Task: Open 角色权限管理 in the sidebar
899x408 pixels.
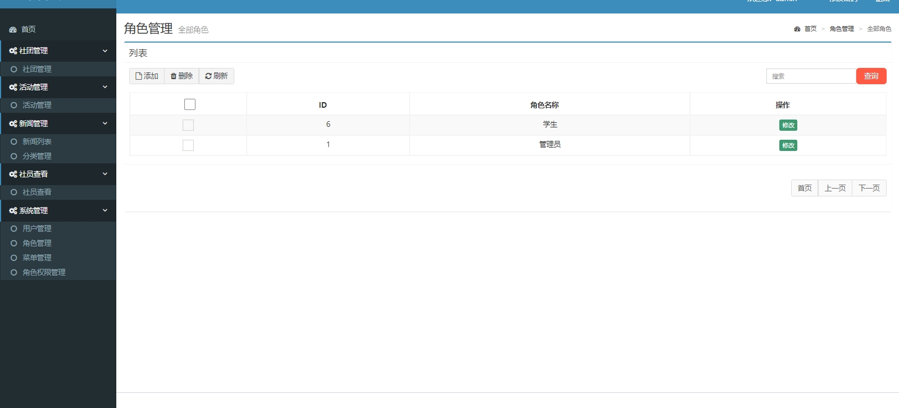Action: tap(58, 272)
